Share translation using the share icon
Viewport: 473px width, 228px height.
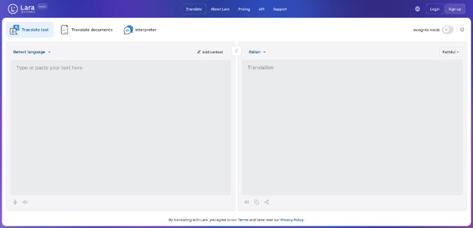267,202
